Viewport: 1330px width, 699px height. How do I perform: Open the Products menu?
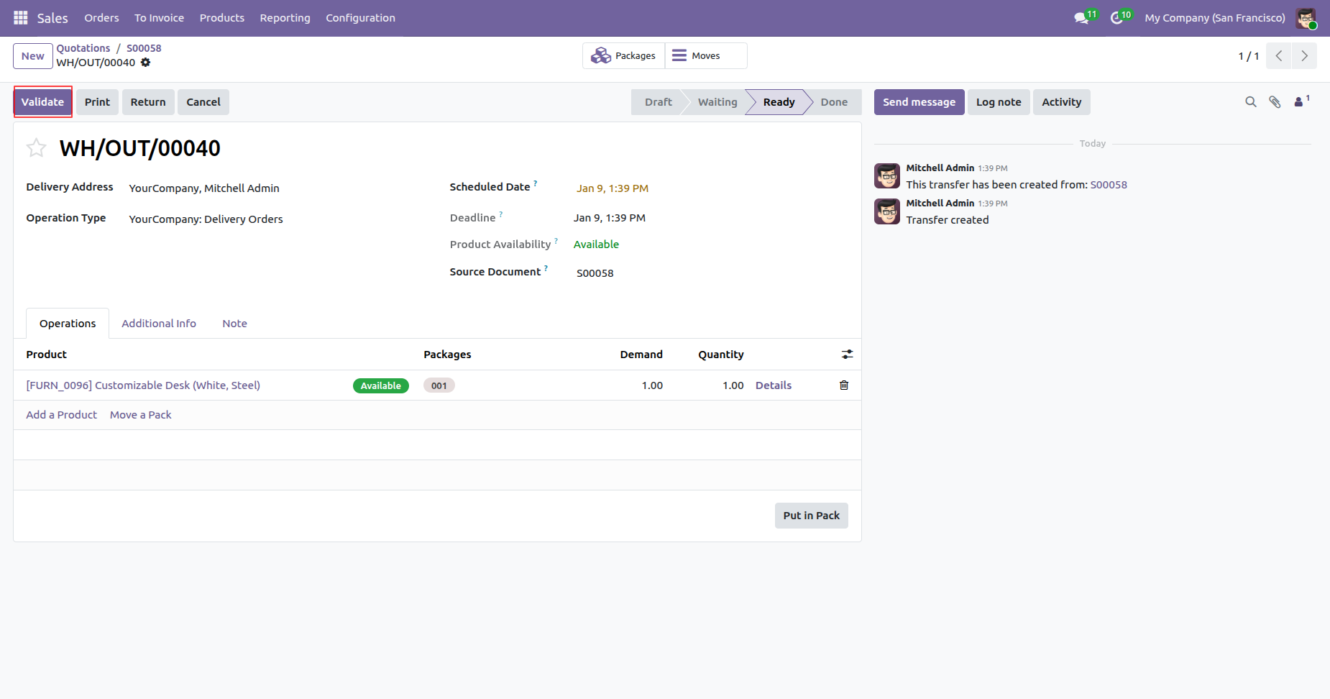point(222,18)
